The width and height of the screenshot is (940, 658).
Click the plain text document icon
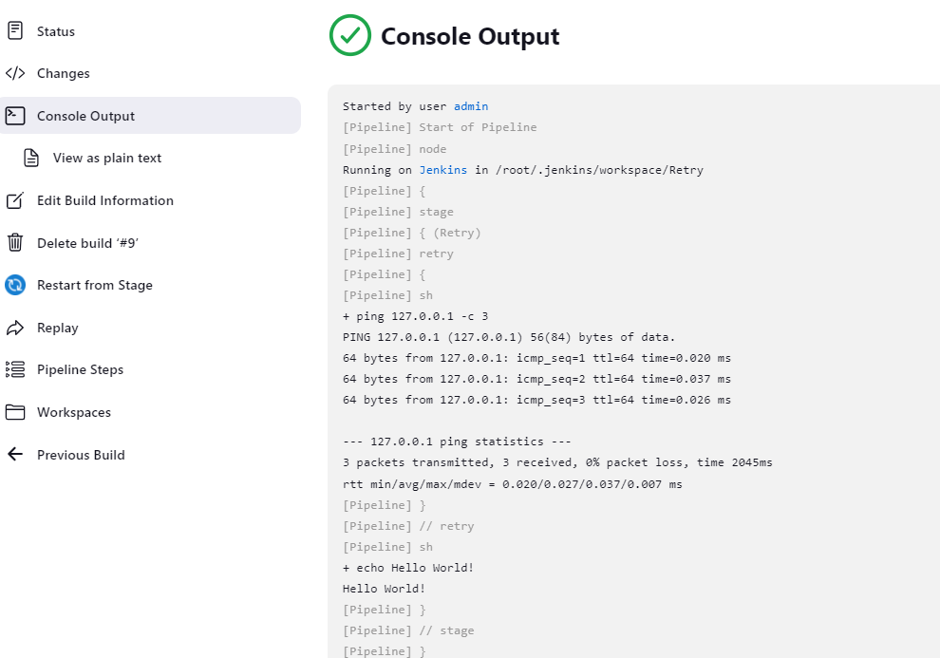[x=31, y=158]
